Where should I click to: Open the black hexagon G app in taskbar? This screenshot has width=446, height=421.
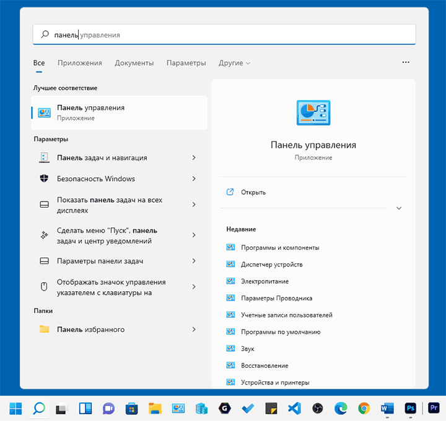[225, 409]
